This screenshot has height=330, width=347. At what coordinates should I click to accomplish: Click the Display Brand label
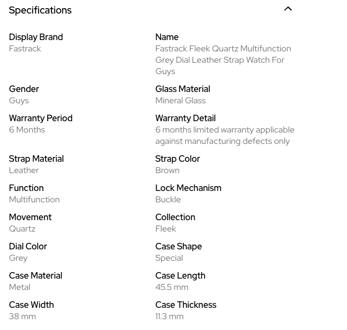click(36, 37)
